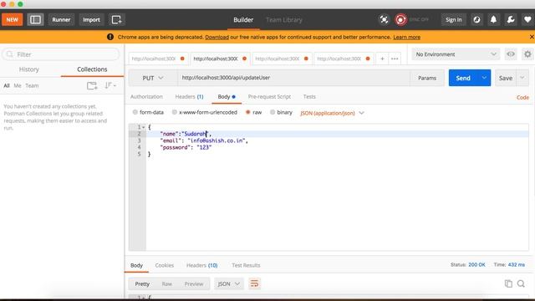Switch to Collections tab in sidebar

(92, 69)
